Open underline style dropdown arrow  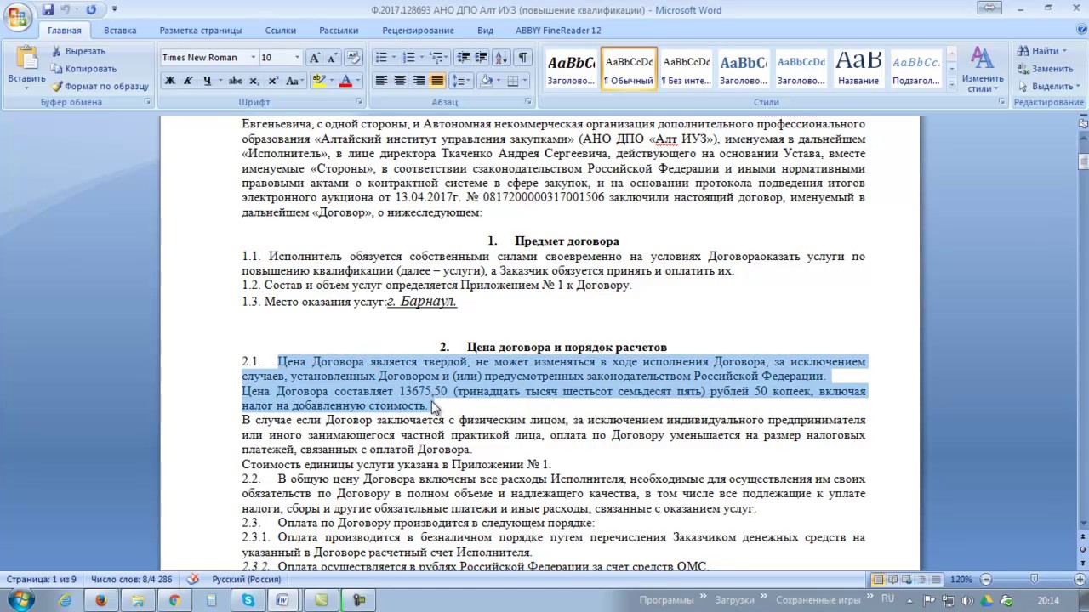click(220, 81)
